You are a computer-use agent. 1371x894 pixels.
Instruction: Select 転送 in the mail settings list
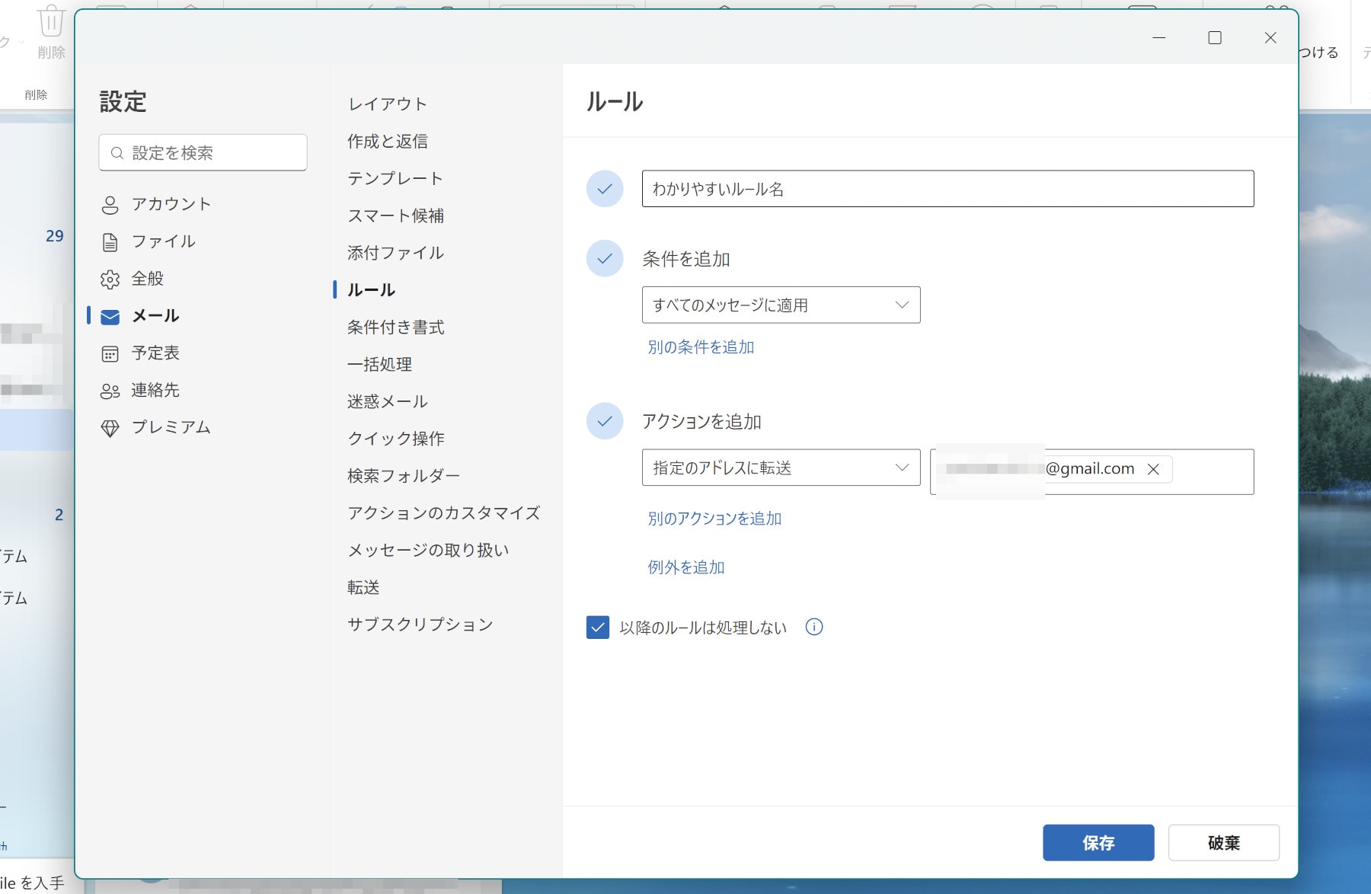point(363,587)
